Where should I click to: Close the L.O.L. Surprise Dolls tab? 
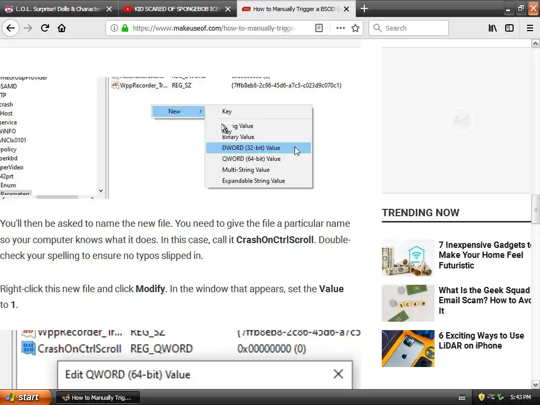pos(109,9)
